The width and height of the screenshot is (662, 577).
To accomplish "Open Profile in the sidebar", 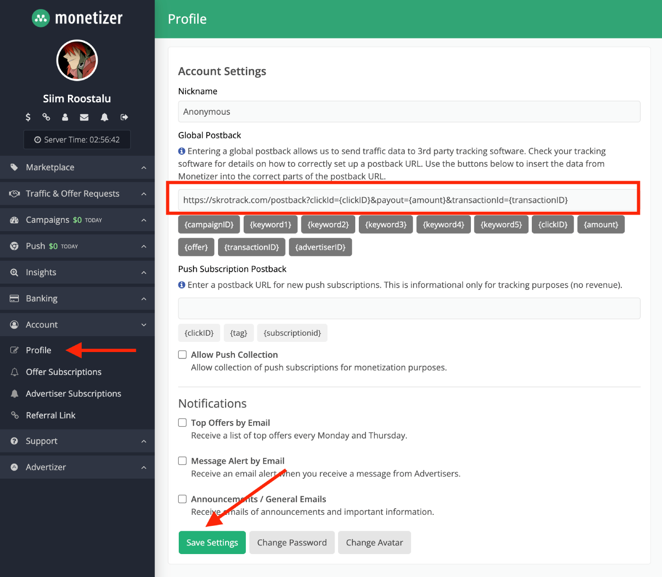I will (38, 350).
